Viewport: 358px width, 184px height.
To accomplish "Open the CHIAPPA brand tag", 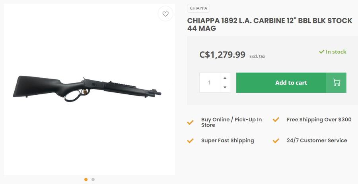I will [198, 8].
